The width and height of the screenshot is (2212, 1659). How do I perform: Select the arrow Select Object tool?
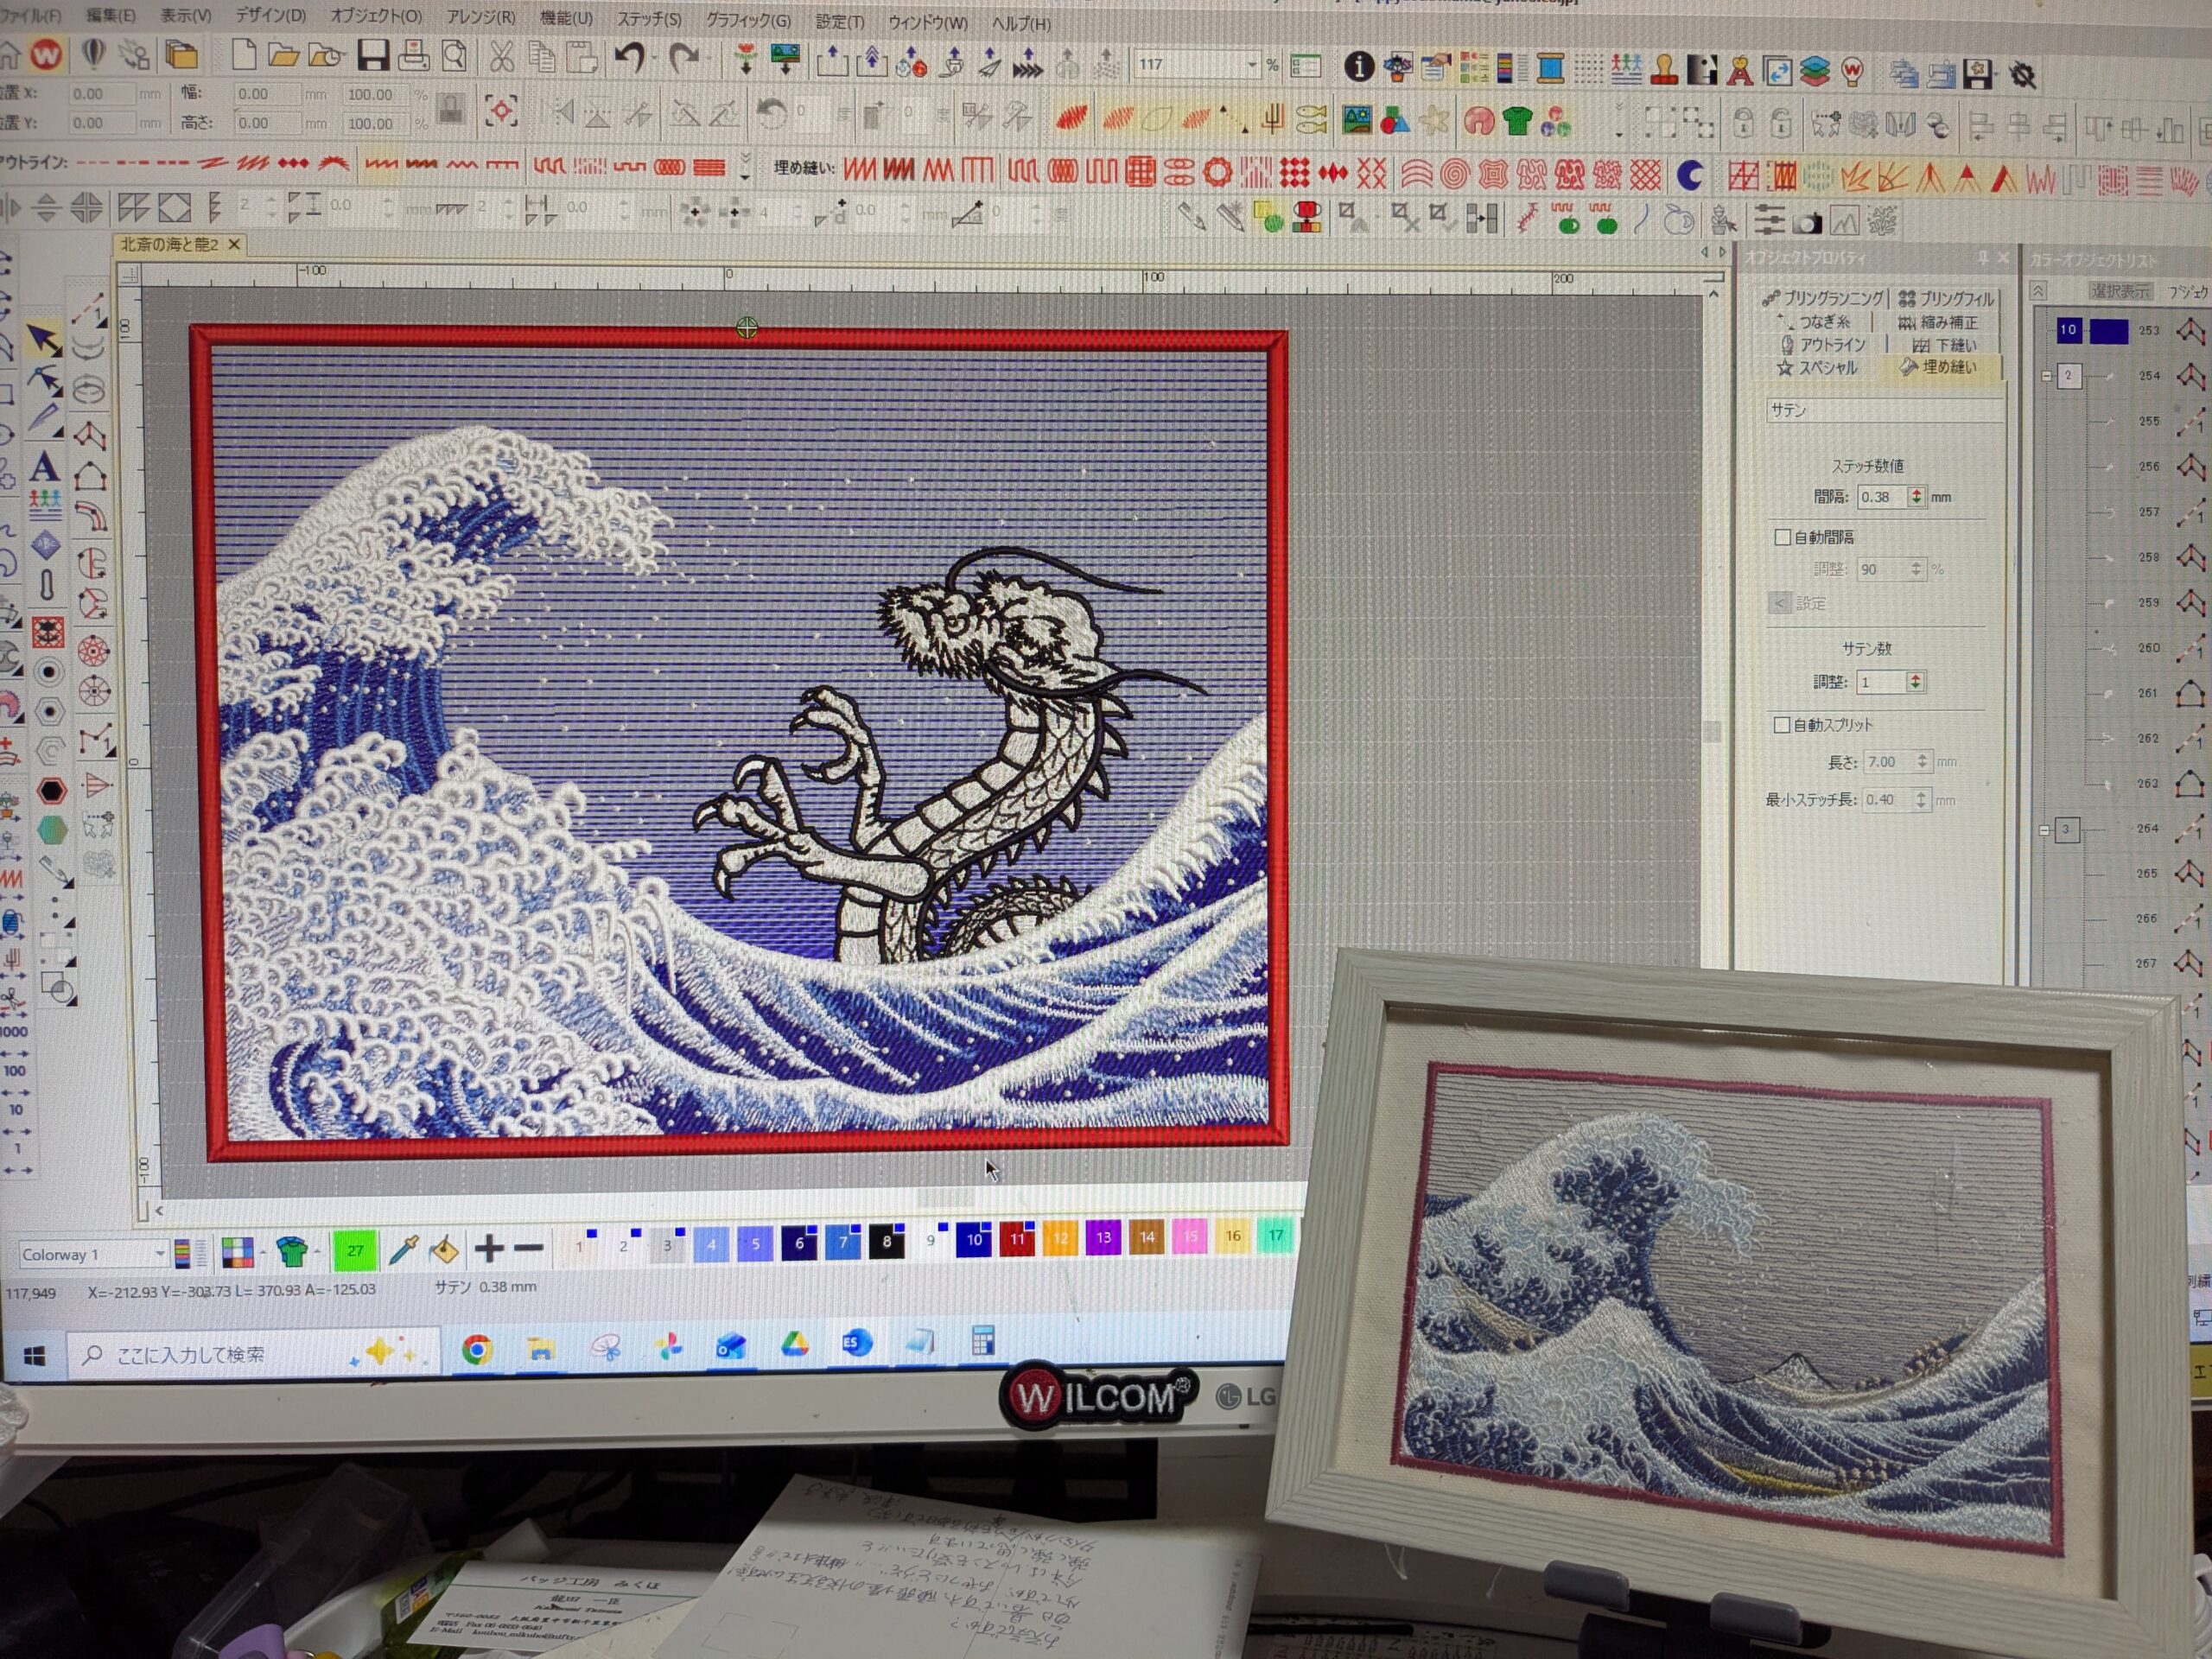pyautogui.click(x=43, y=339)
